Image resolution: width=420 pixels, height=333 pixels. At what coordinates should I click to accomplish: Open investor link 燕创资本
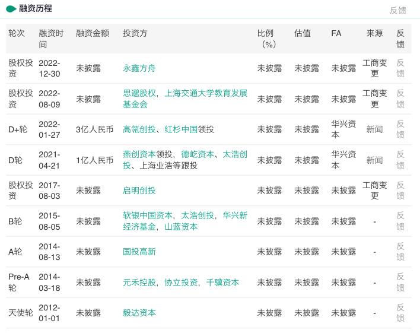click(x=139, y=154)
